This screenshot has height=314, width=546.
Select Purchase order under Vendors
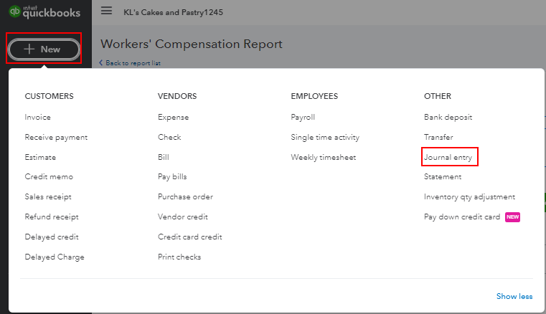[x=185, y=196]
